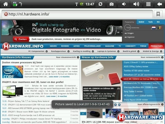This screenshot has height=124, width=165.
Task: Select ASUS O!Play Gallery review entry
Action: [x=143, y=66]
